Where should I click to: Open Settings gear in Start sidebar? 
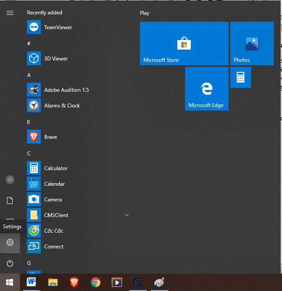click(x=10, y=242)
